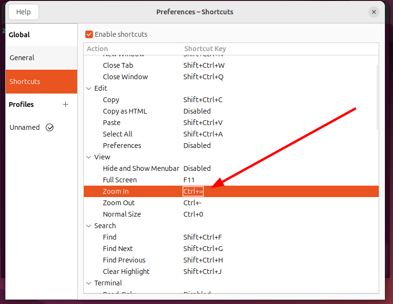Screen dimensions: 393x304
Task: Click the checkmark icon beside Unnamed profile
Action: [50, 127]
